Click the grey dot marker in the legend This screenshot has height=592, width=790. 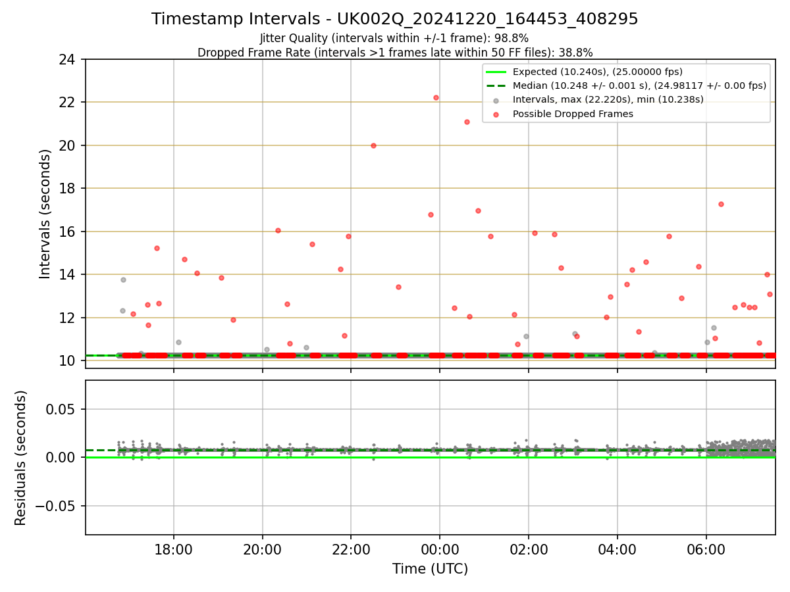496,100
